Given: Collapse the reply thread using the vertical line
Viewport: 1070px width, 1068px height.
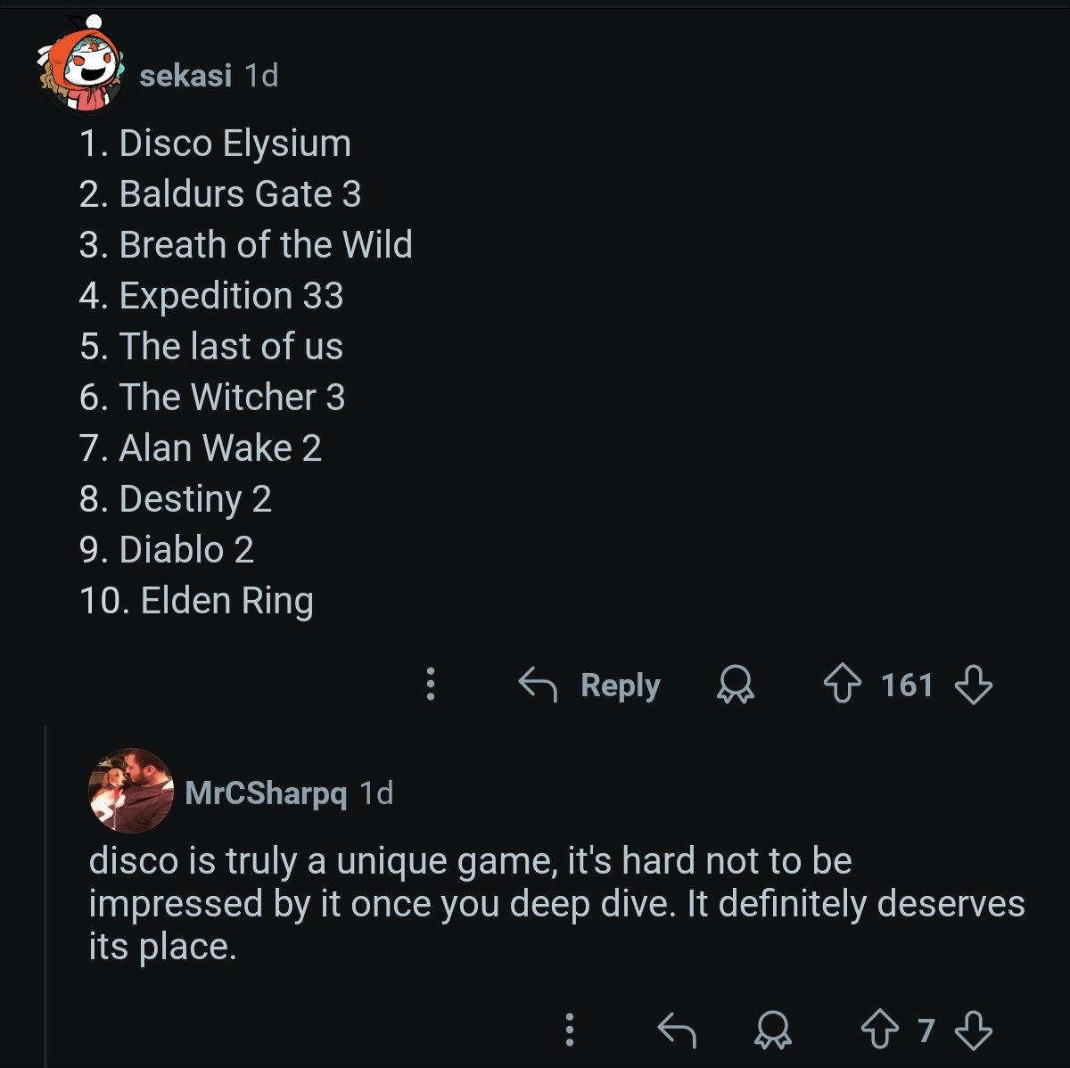Looking at the screenshot, I should click(45, 891).
